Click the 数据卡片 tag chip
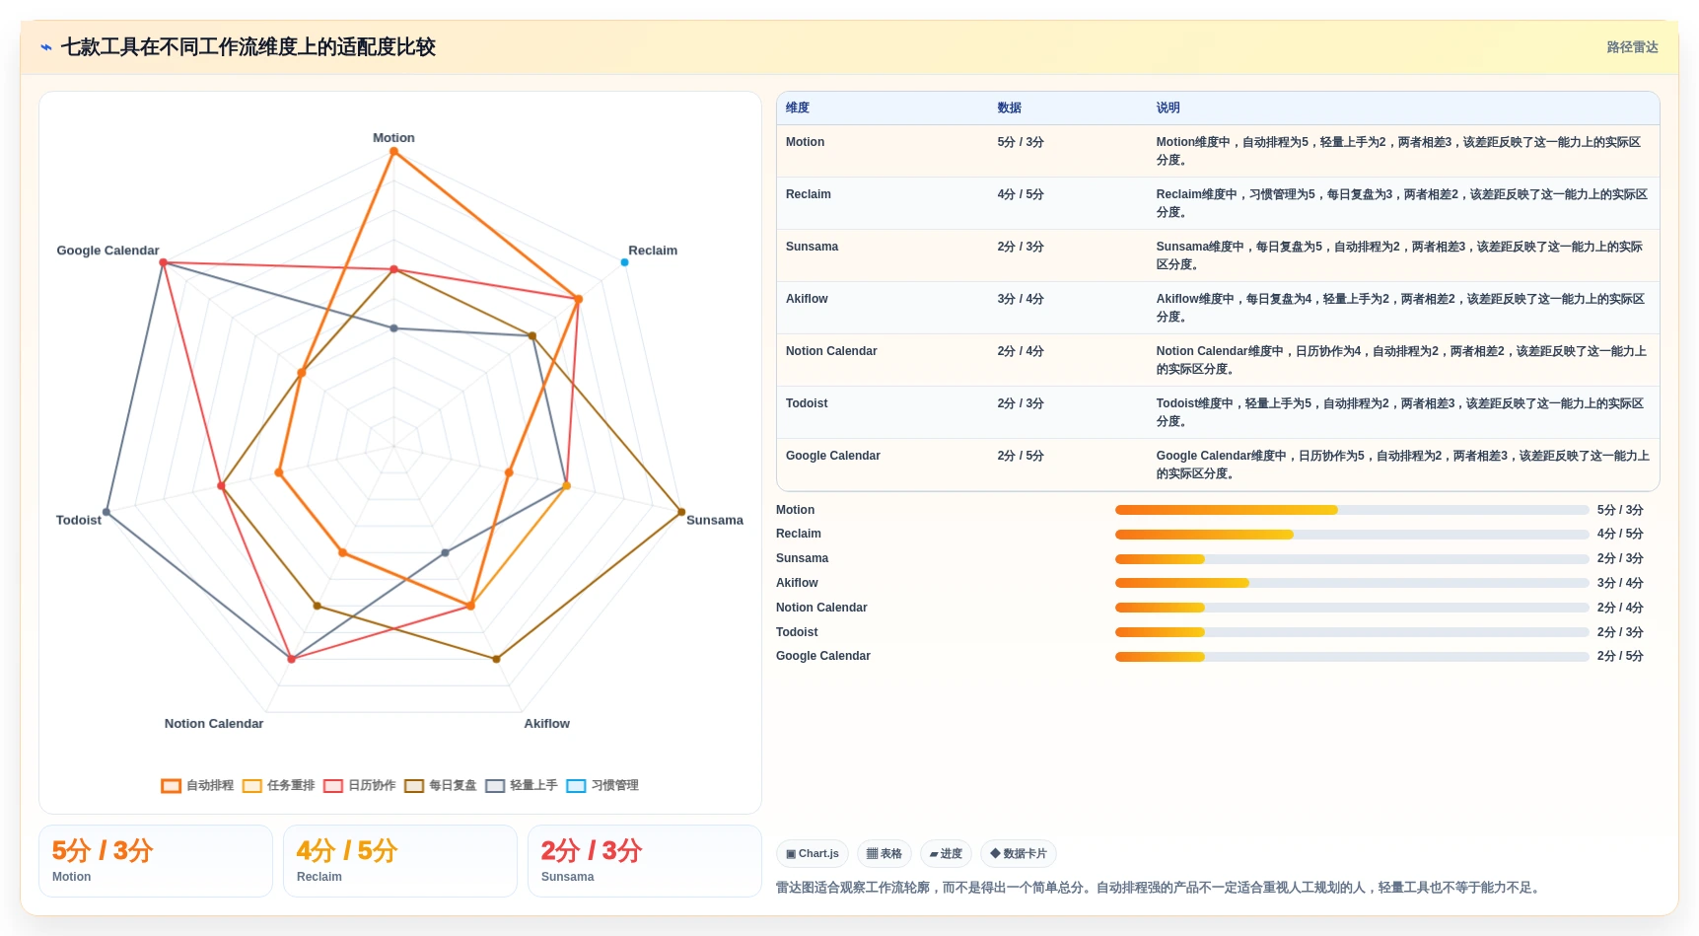Viewport: 1699px width, 936px height. click(x=1019, y=854)
